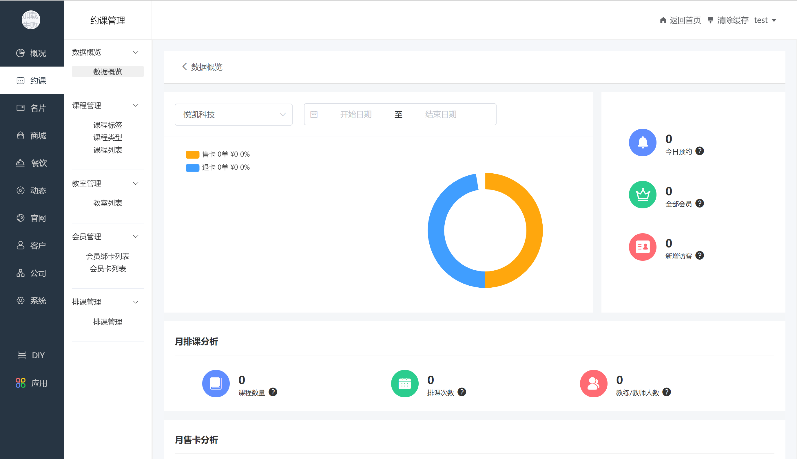Open the 悦凯科技 company dropdown
Image resolution: width=797 pixels, height=459 pixels.
pos(234,114)
